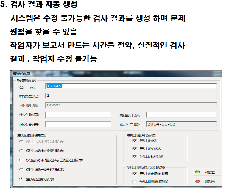Click the heading '5. 검사 결과 자동 생성'
The image size is (226, 188).
coord(39,4)
